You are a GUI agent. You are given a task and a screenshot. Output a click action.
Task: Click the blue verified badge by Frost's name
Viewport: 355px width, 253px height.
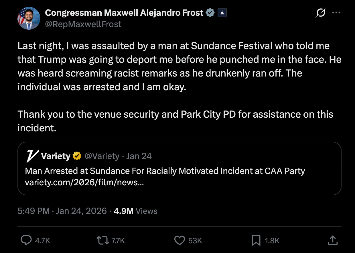coord(210,12)
